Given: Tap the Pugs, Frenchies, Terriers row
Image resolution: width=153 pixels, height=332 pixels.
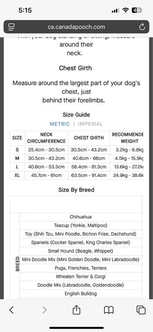Looking at the screenshot, I should [81, 268].
